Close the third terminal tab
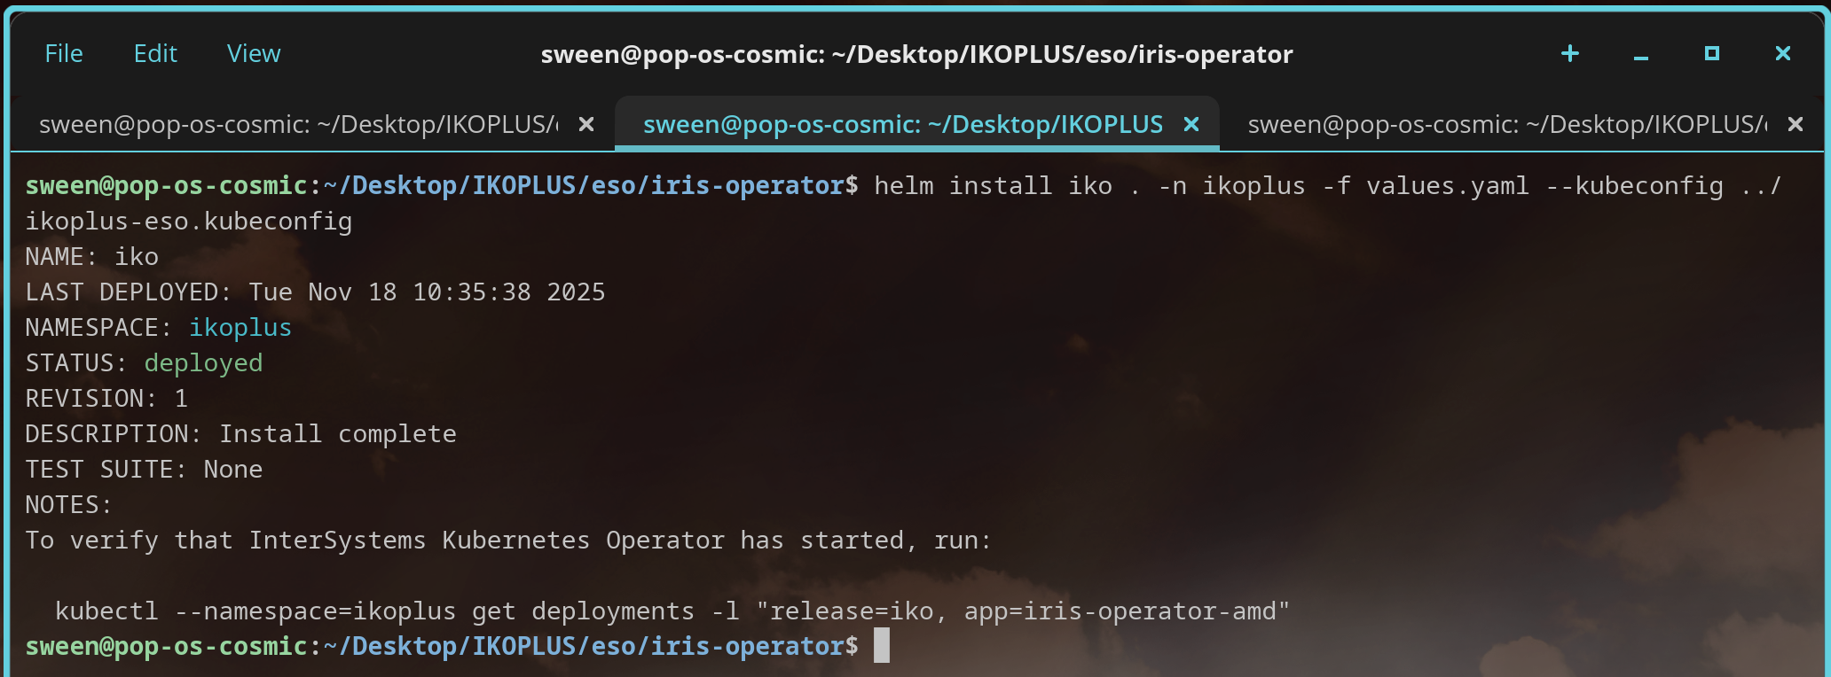 [x=1795, y=125]
